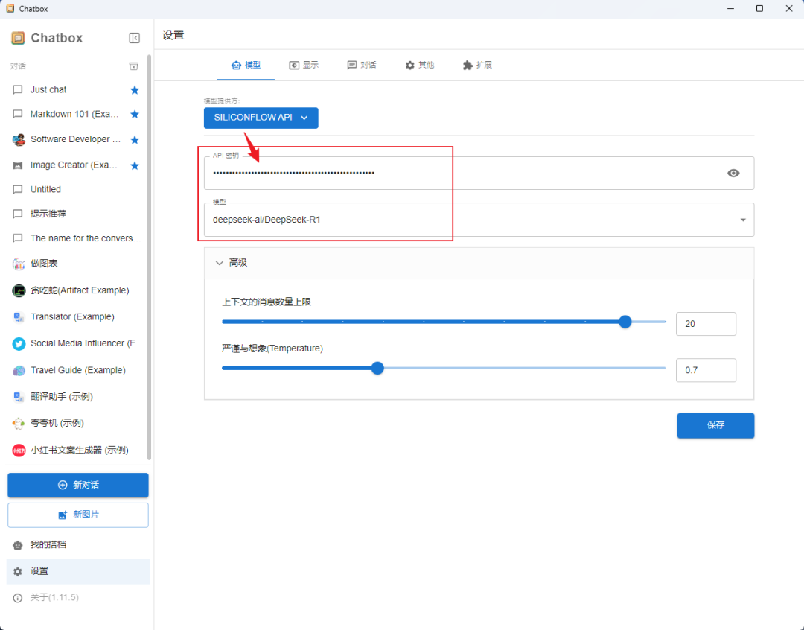Open 我的搭档 in the sidebar
Screen dimensions: 804x630
78,545
